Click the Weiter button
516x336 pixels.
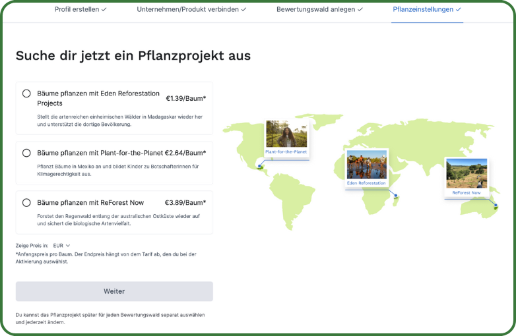tap(114, 291)
